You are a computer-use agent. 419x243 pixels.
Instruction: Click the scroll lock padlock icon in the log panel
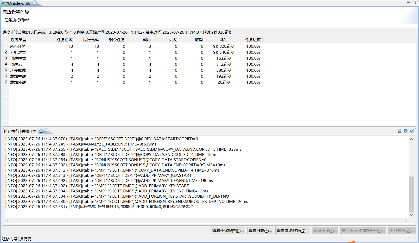tap(400, 131)
